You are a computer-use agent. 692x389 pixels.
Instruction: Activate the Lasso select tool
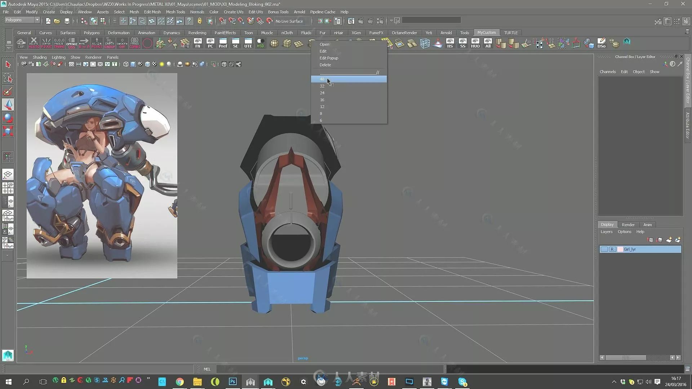(x=8, y=78)
